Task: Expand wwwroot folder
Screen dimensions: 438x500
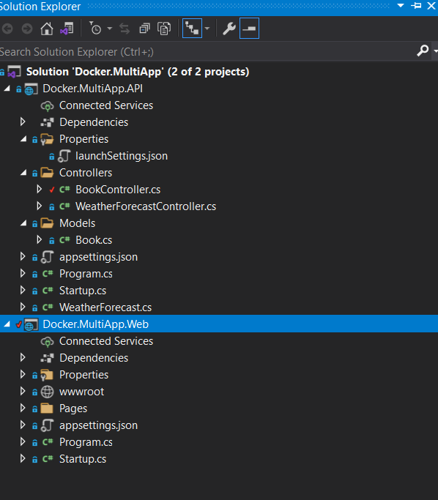Action: (x=23, y=391)
